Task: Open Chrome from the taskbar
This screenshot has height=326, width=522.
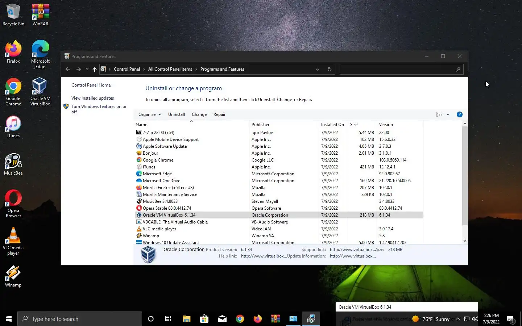Action: pyautogui.click(x=240, y=319)
